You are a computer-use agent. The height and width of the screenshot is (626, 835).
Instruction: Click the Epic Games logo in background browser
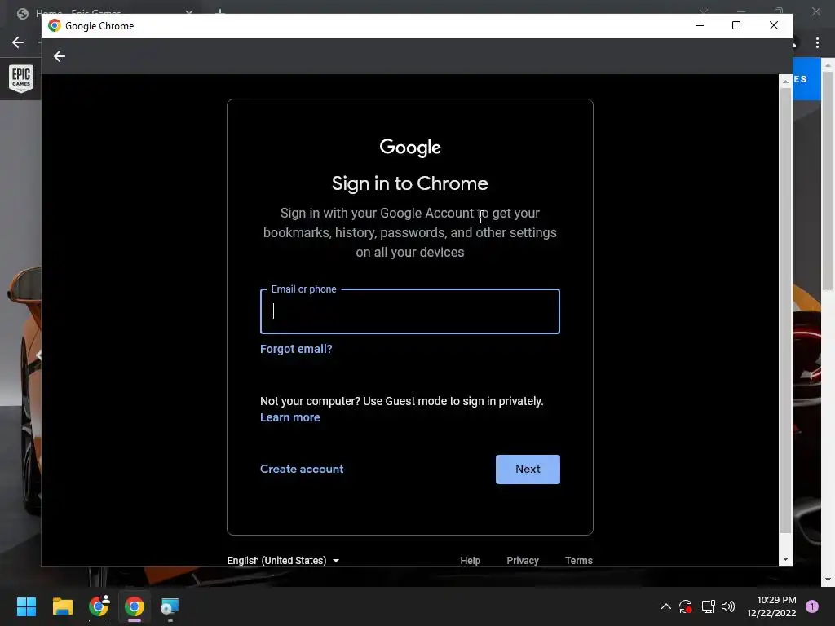pos(20,78)
